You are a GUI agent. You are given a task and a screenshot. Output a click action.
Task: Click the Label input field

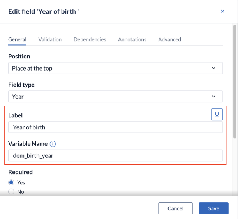pyautogui.click(x=115, y=127)
